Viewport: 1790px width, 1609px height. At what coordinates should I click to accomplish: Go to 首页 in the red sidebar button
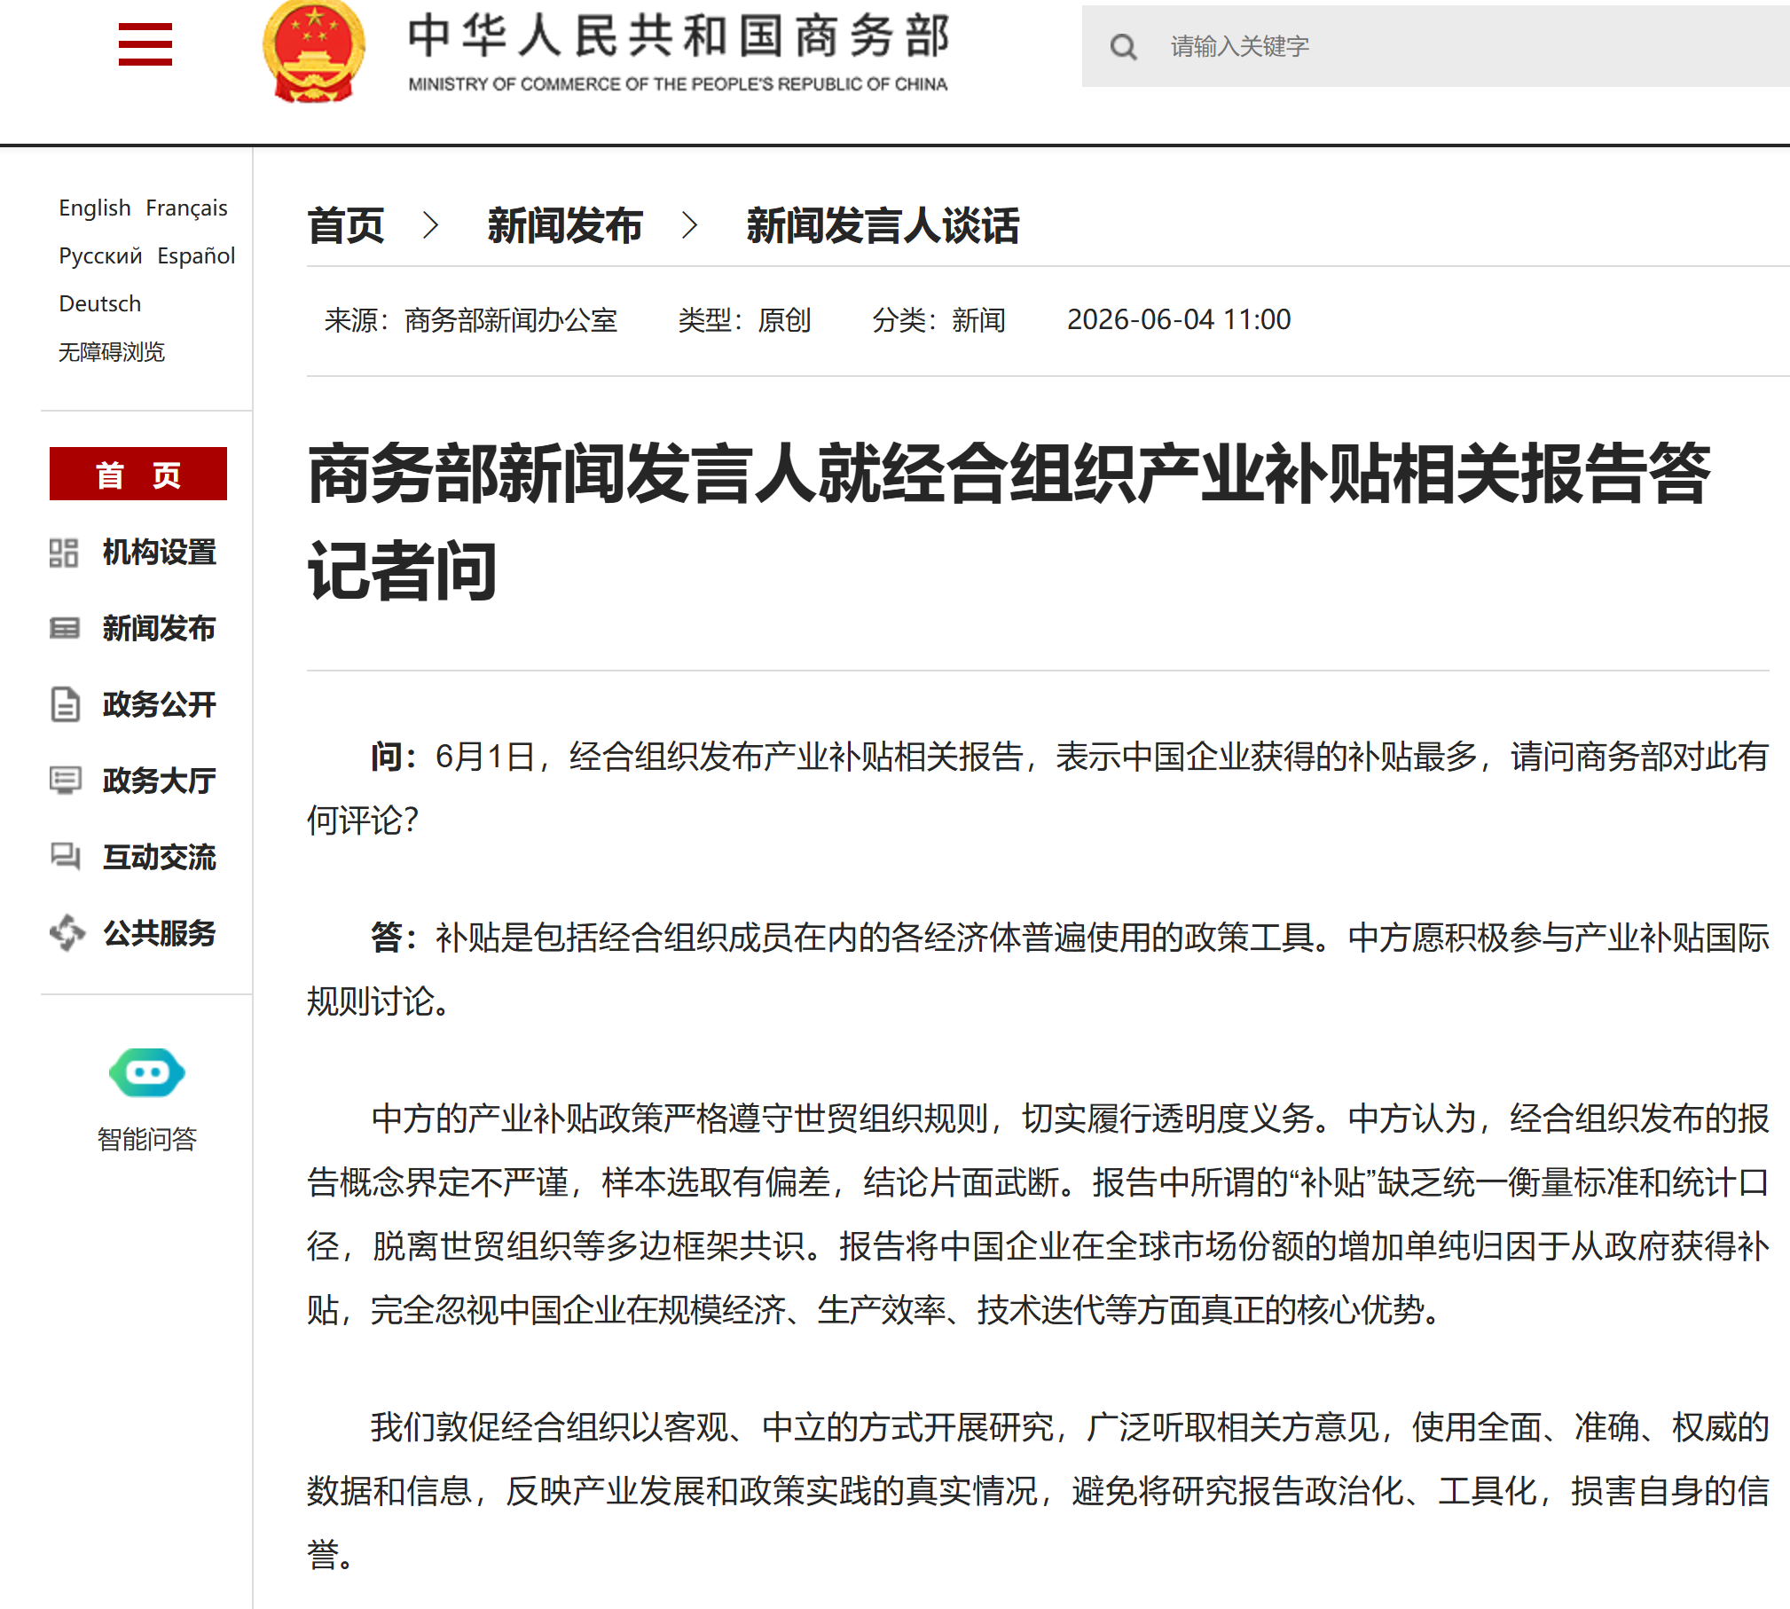[138, 474]
